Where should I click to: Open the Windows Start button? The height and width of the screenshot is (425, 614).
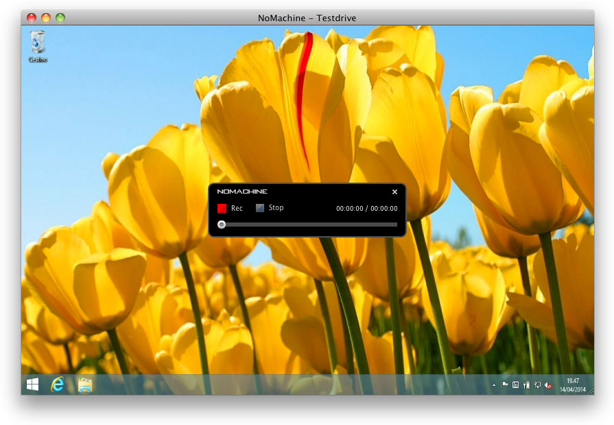(x=32, y=384)
